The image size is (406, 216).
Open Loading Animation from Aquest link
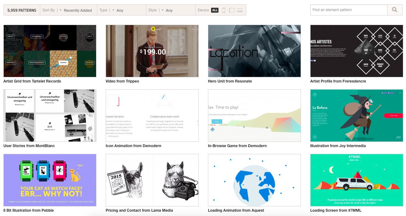tap(236, 210)
